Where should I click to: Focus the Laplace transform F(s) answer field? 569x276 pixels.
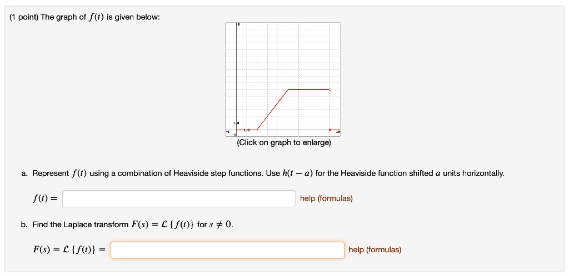(x=227, y=250)
